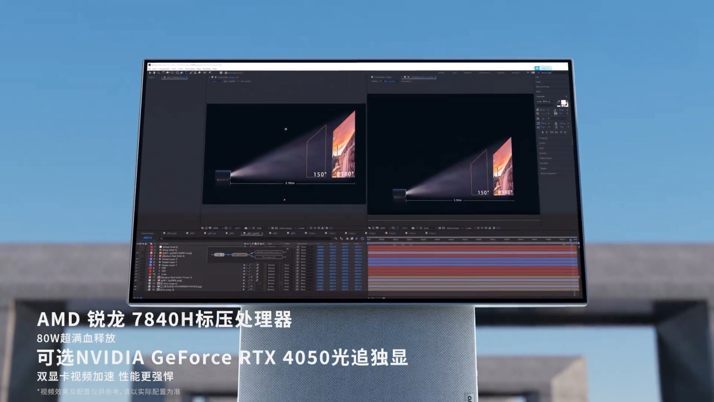The width and height of the screenshot is (714, 402).
Task: Switch to Render Queue tab
Action: tap(147, 233)
